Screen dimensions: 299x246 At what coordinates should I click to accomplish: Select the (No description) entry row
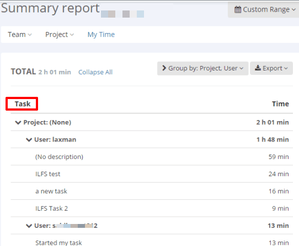(152, 157)
